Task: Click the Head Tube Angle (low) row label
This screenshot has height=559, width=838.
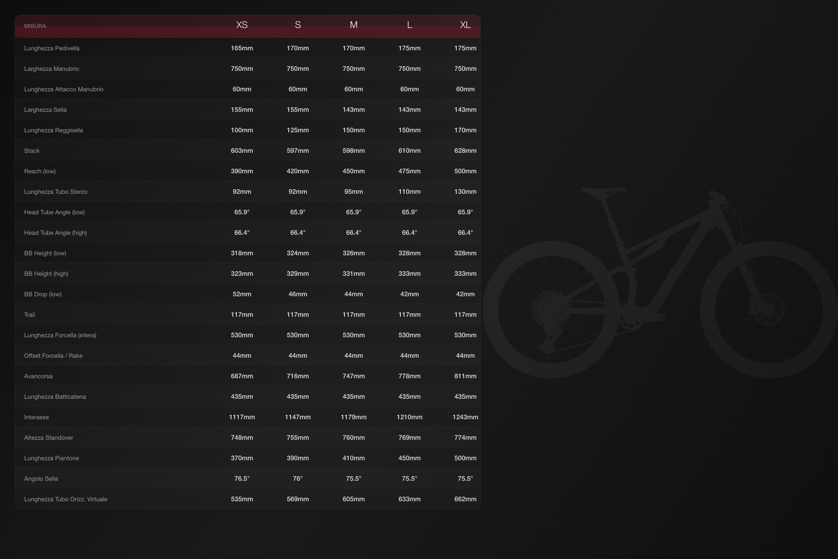Action: [x=55, y=212]
